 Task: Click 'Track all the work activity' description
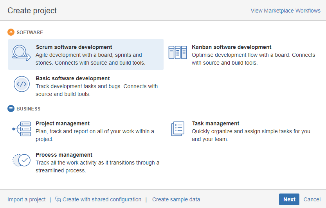point(97,166)
